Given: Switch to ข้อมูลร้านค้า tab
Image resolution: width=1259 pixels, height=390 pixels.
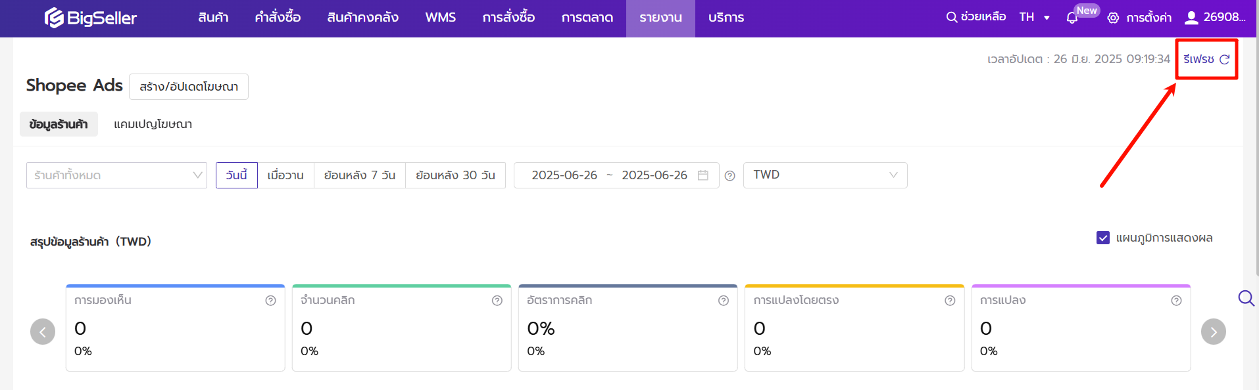Looking at the screenshot, I should pos(59,124).
